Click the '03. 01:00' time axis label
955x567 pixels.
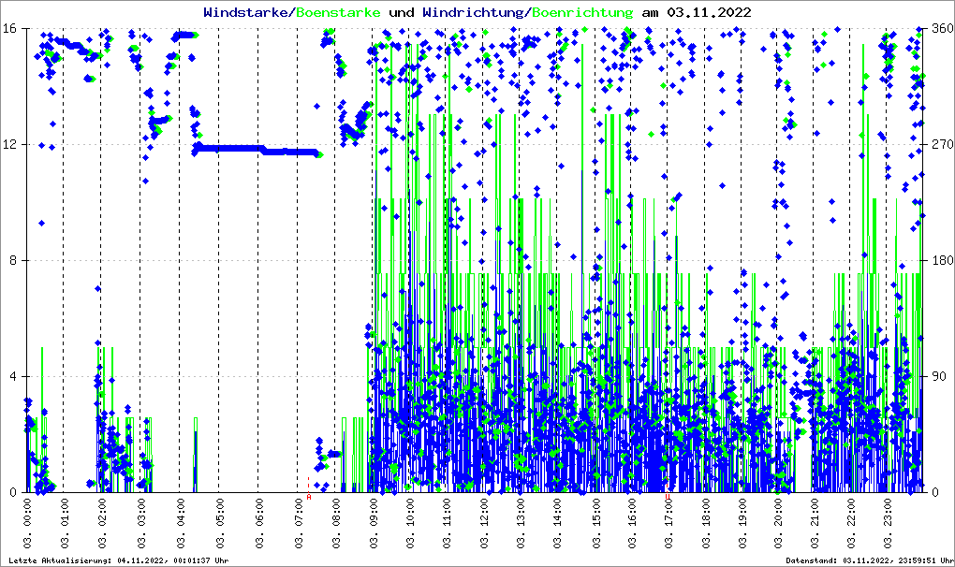(65, 523)
